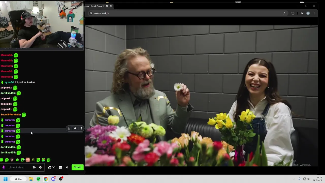The width and height of the screenshot is (325, 183).
Task: Click the streamer webcam feed
Action: (x=42, y=24)
